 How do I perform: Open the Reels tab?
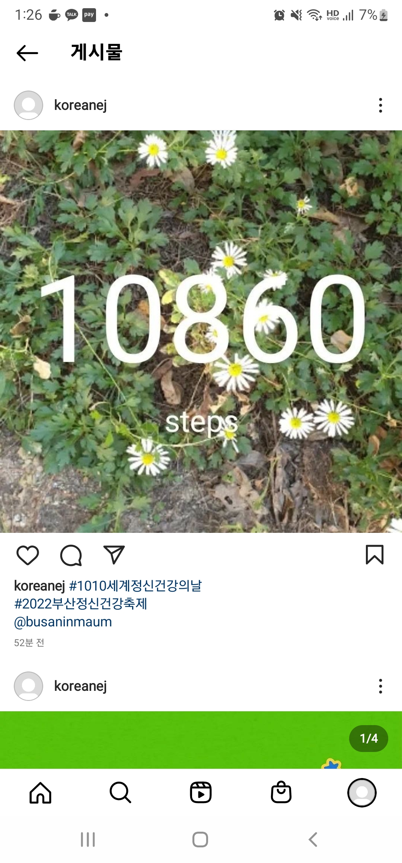[x=201, y=793]
